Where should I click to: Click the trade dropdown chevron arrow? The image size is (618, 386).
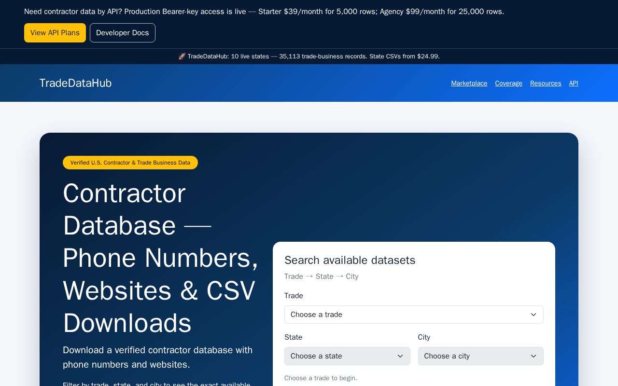tap(534, 315)
